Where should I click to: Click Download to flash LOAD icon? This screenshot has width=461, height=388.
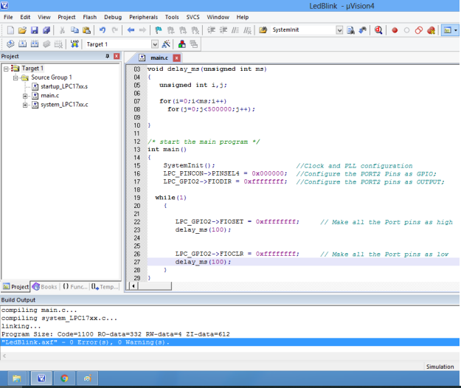[x=74, y=44]
